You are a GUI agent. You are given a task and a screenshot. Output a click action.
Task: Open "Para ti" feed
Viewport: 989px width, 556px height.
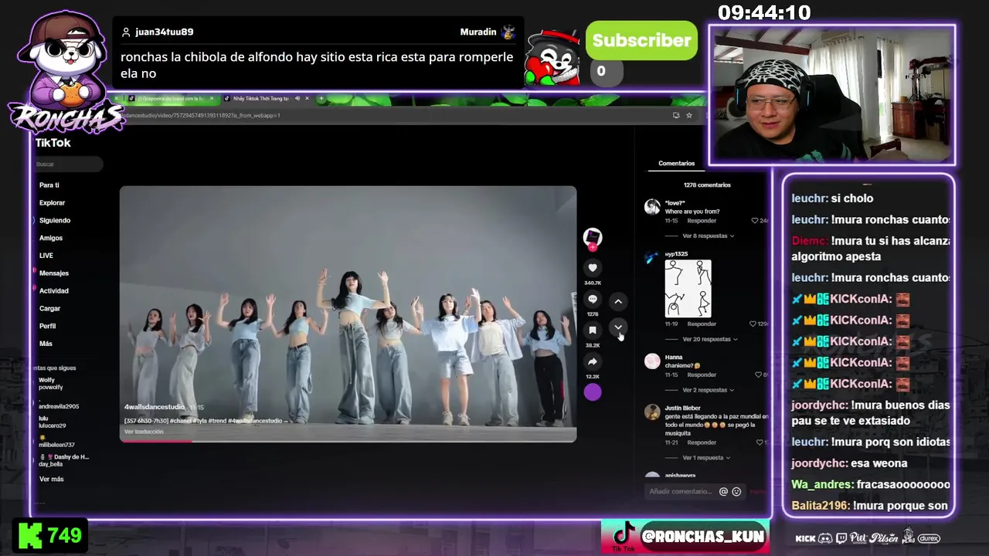tap(49, 185)
